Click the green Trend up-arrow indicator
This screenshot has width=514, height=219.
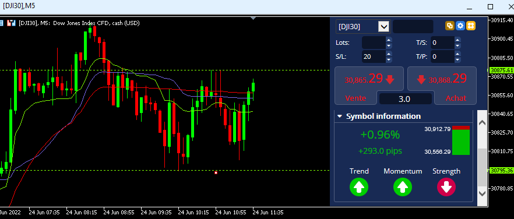pos(359,187)
